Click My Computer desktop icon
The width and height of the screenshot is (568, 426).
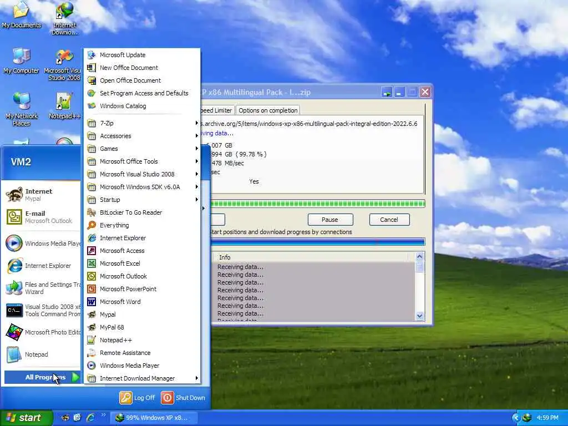click(x=21, y=61)
